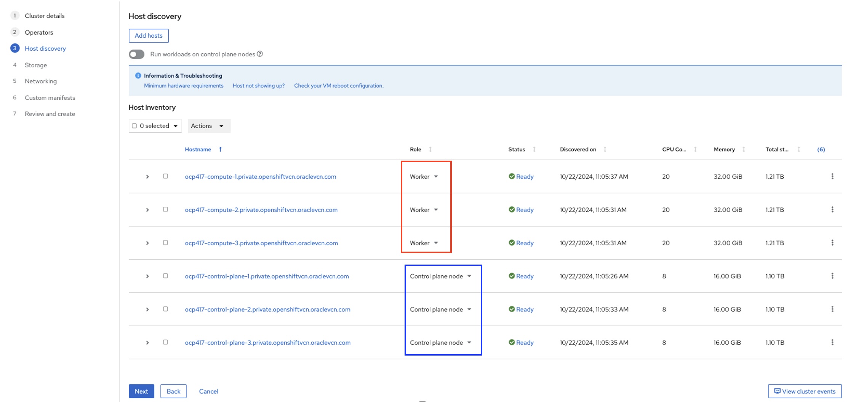Open role dropdown for control-plane-2
Image resolution: width=848 pixels, height=402 pixels.
(x=441, y=309)
